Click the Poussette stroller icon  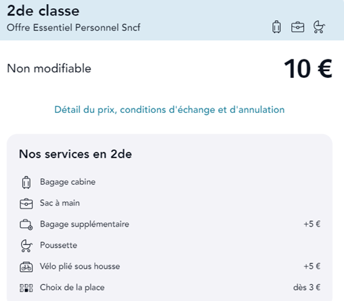tap(26, 246)
